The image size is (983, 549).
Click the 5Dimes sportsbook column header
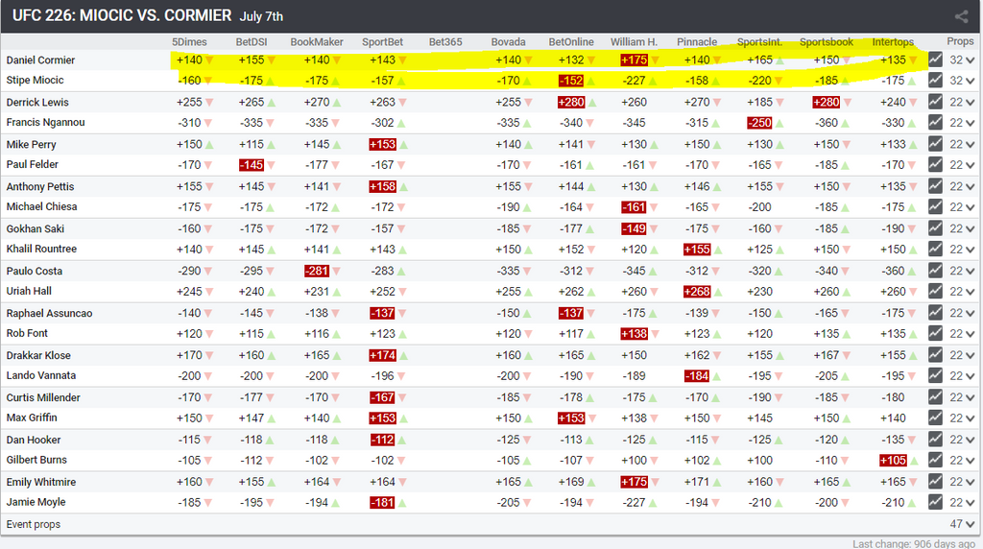click(x=189, y=42)
